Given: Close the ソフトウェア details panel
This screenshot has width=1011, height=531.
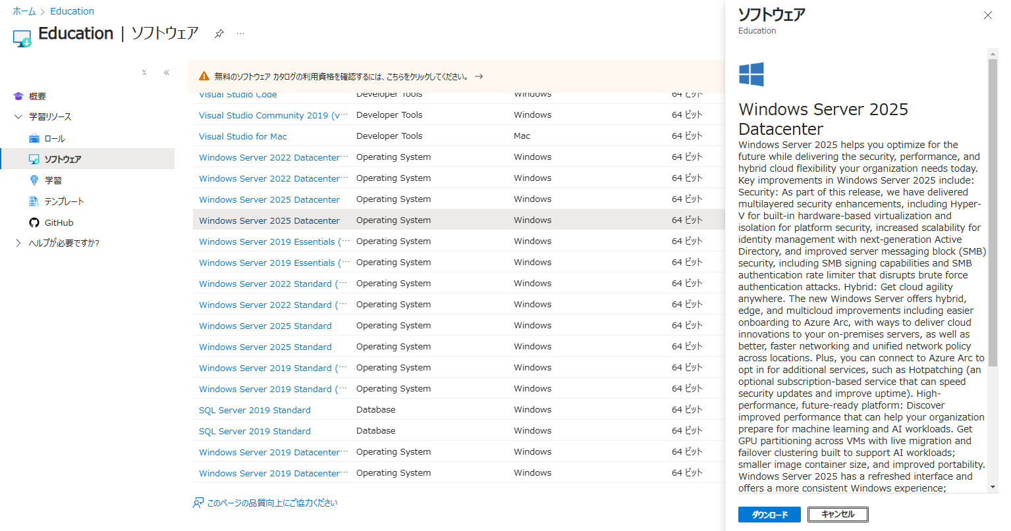Looking at the screenshot, I should point(987,15).
